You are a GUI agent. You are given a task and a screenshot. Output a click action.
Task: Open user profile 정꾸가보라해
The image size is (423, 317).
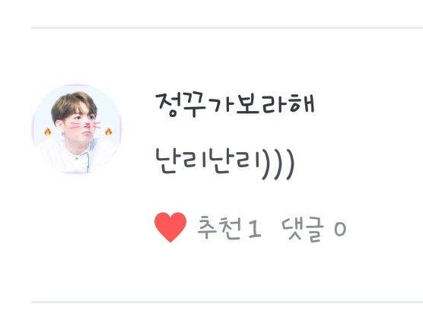click(235, 105)
